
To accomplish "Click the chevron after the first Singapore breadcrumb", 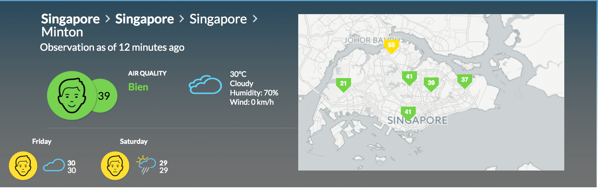I will 108,19.
